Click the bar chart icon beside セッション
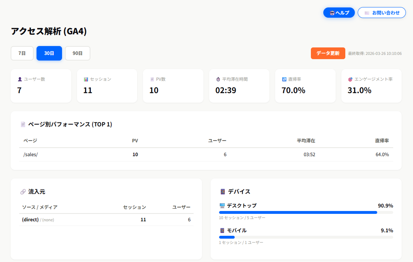Viewport: 413px width, 262px height. (x=86, y=79)
